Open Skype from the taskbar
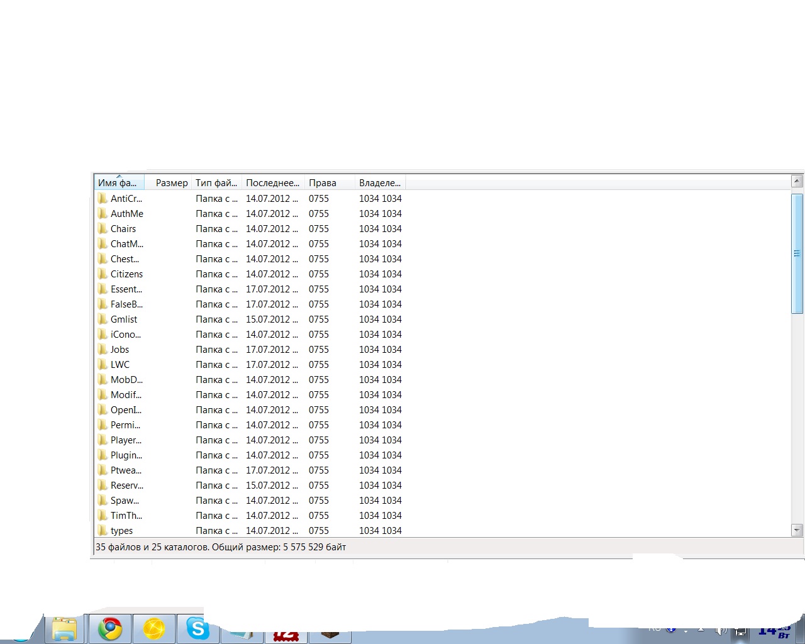 tap(197, 628)
